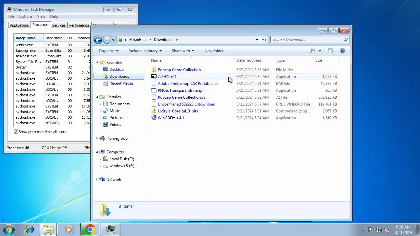Click the Explorer Forward arrow button
Viewport: 420px width, 236px height.
click(x=107, y=40)
